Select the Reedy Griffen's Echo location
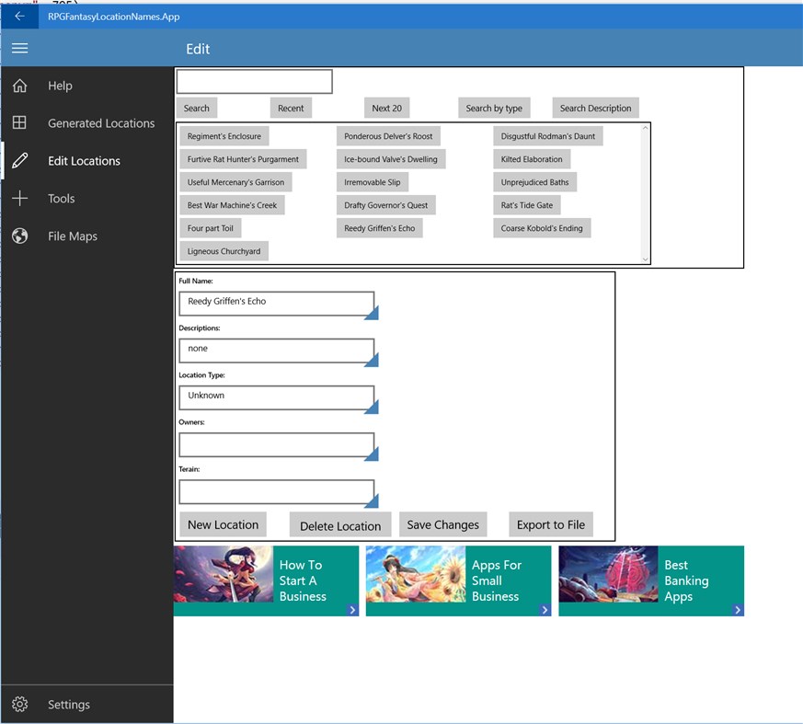 click(380, 227)
